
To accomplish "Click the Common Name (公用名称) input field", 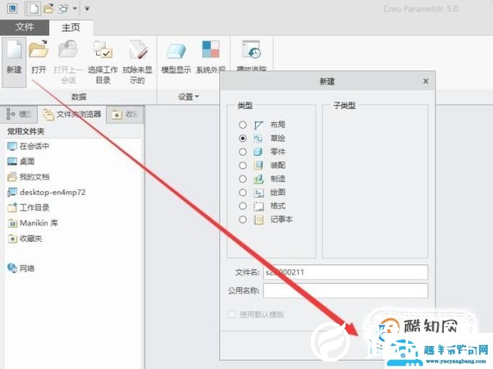I will [346, 291].
